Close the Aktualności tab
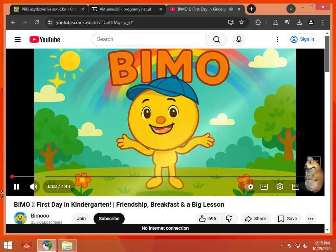Image resolution: width=336 pixels, height=252 pixels. 161,9
